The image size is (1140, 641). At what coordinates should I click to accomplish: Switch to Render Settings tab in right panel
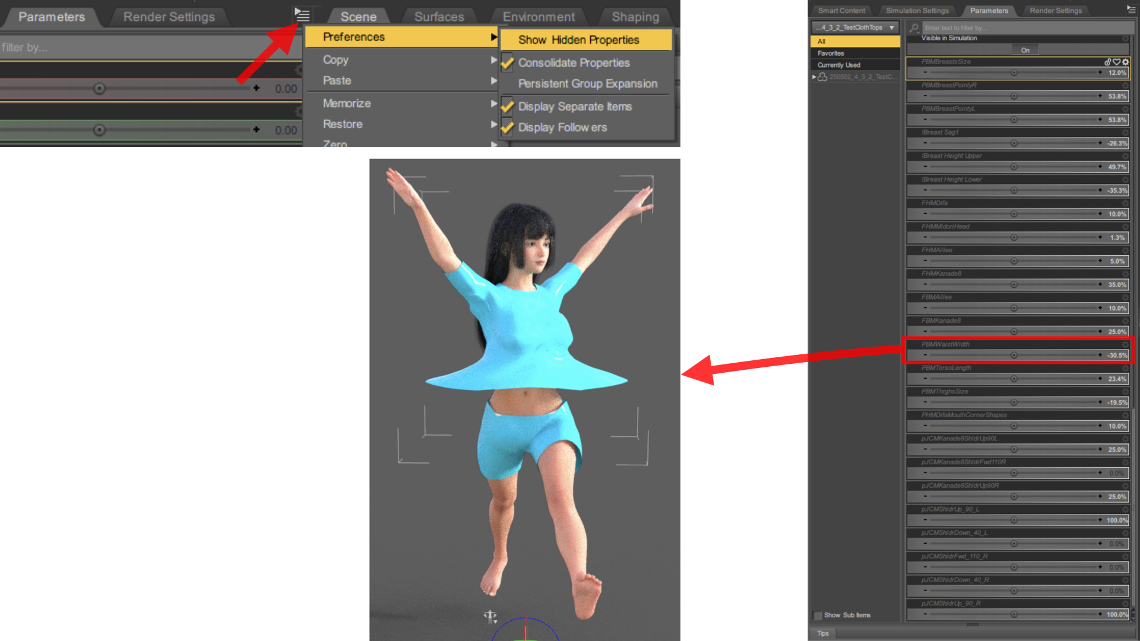[x=1055, y=11]
